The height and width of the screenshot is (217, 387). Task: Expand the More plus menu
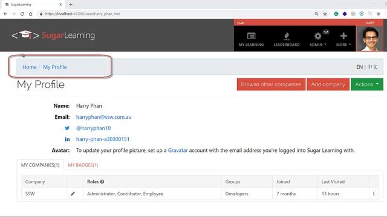[x=343, y=39]
